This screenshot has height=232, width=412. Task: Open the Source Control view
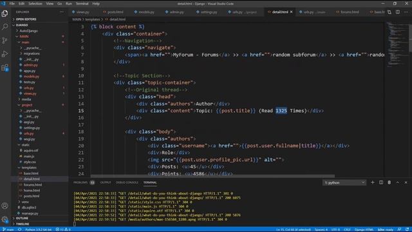pyautogui.click(x=5, y=41)
